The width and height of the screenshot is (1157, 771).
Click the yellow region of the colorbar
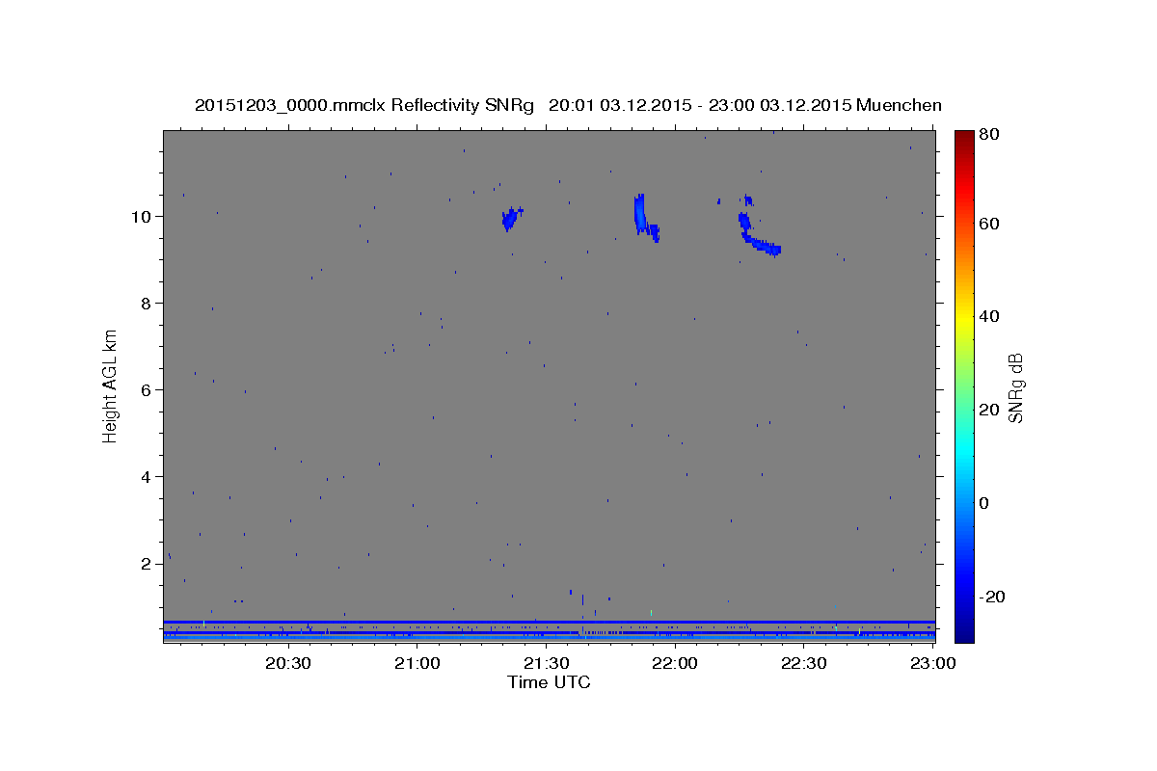click(964, 318)
